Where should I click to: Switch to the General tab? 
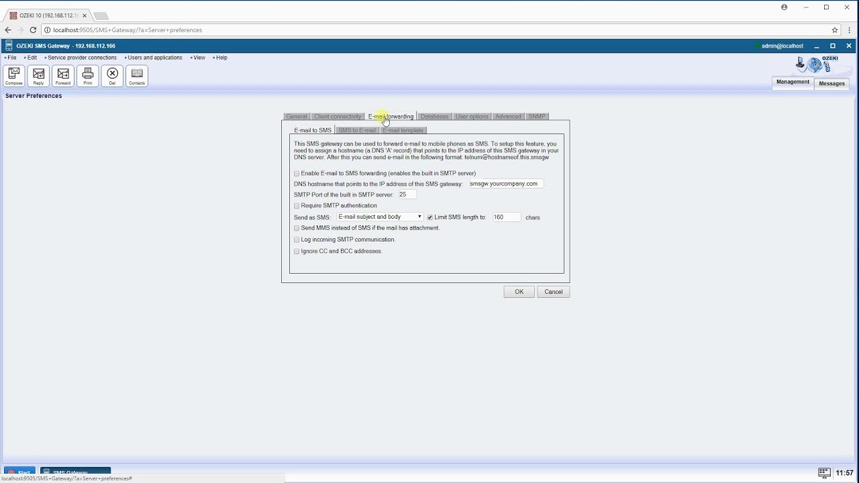297,117
